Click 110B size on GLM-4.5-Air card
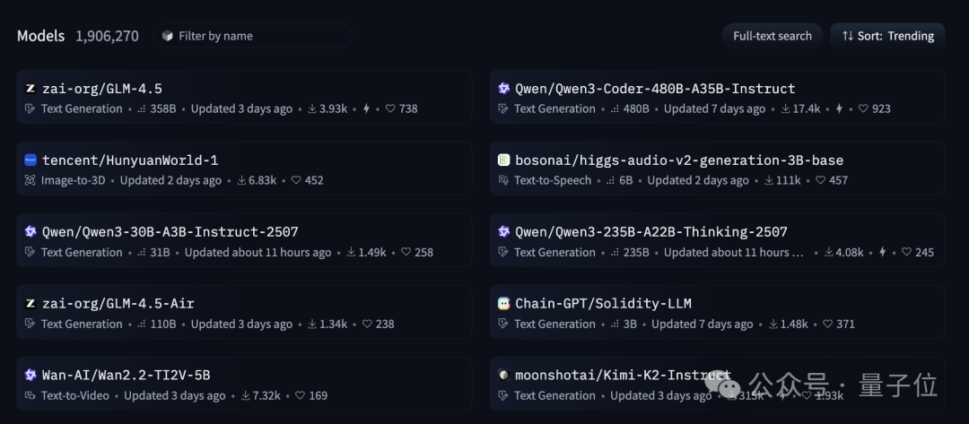 coord(163,324)
